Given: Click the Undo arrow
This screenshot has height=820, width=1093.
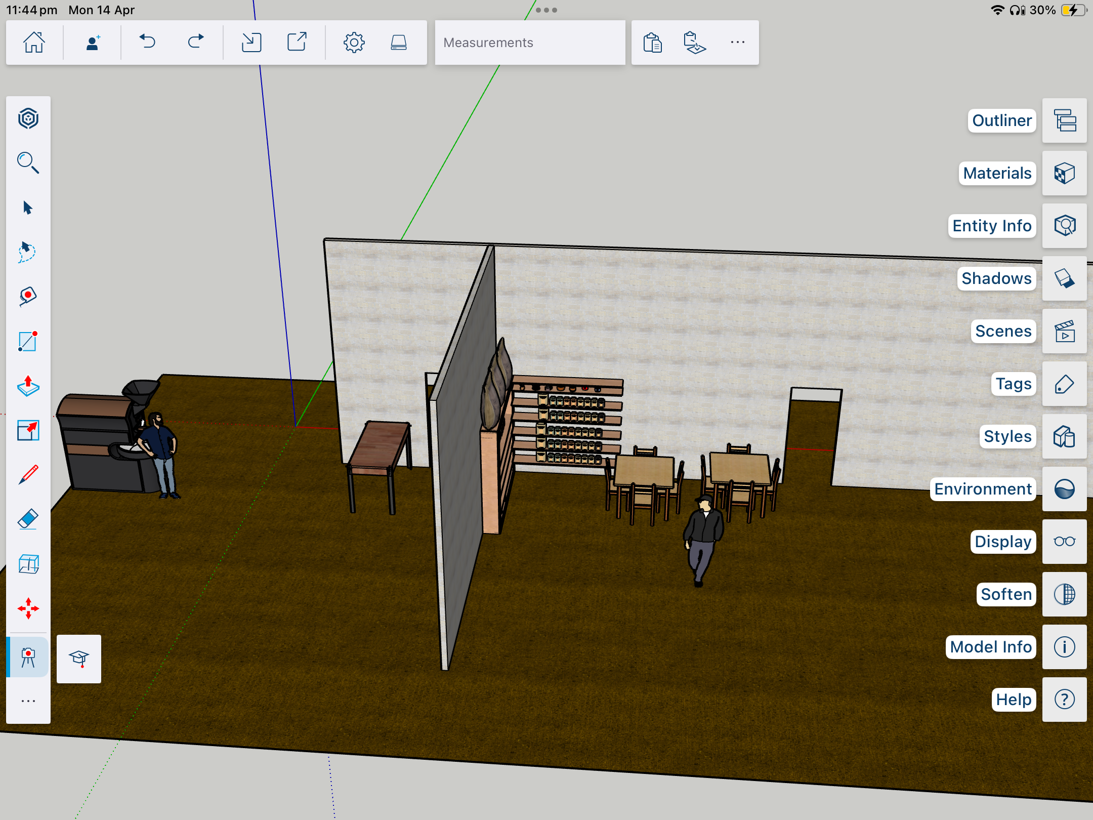Looking at the screenshot, I should 147,43.
